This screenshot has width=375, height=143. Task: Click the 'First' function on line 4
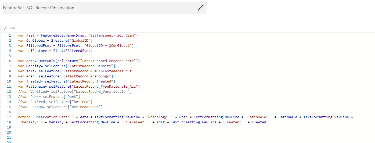58,51
